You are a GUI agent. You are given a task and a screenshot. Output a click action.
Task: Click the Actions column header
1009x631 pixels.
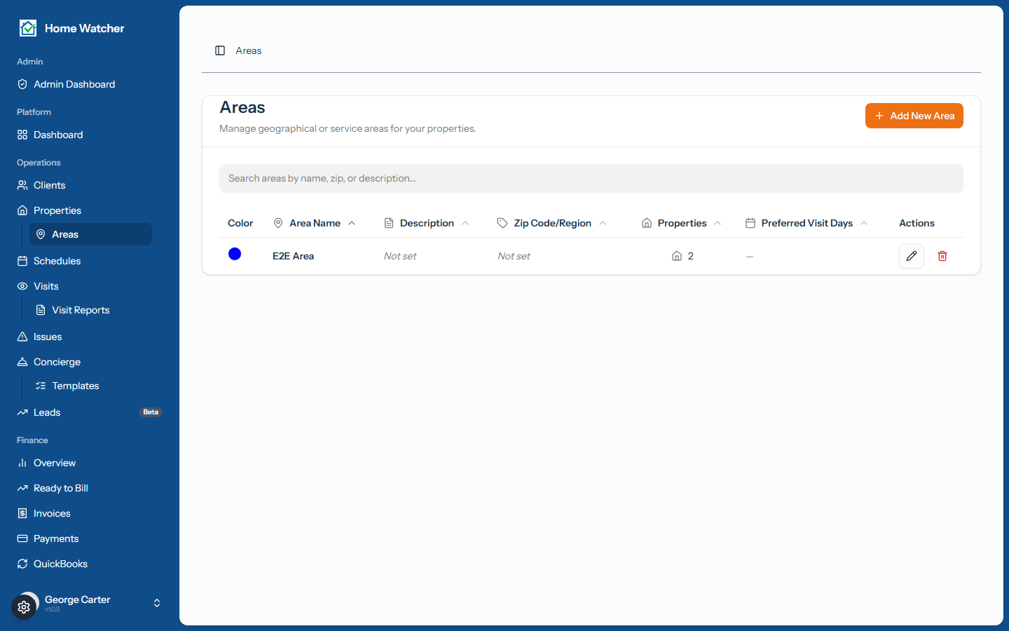pos(917,223)
